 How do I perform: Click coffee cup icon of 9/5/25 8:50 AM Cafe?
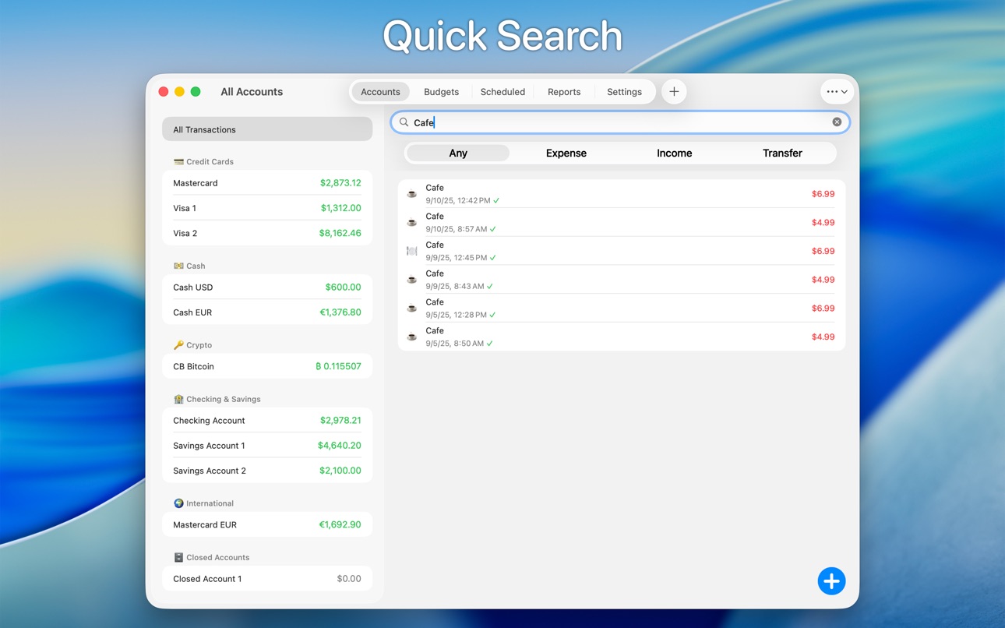412,337
